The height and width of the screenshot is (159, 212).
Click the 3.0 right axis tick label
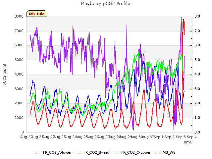pos(197,89)
